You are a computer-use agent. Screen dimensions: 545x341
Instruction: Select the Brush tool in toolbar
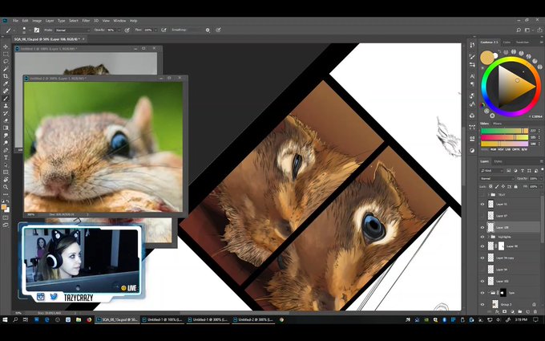6,99
